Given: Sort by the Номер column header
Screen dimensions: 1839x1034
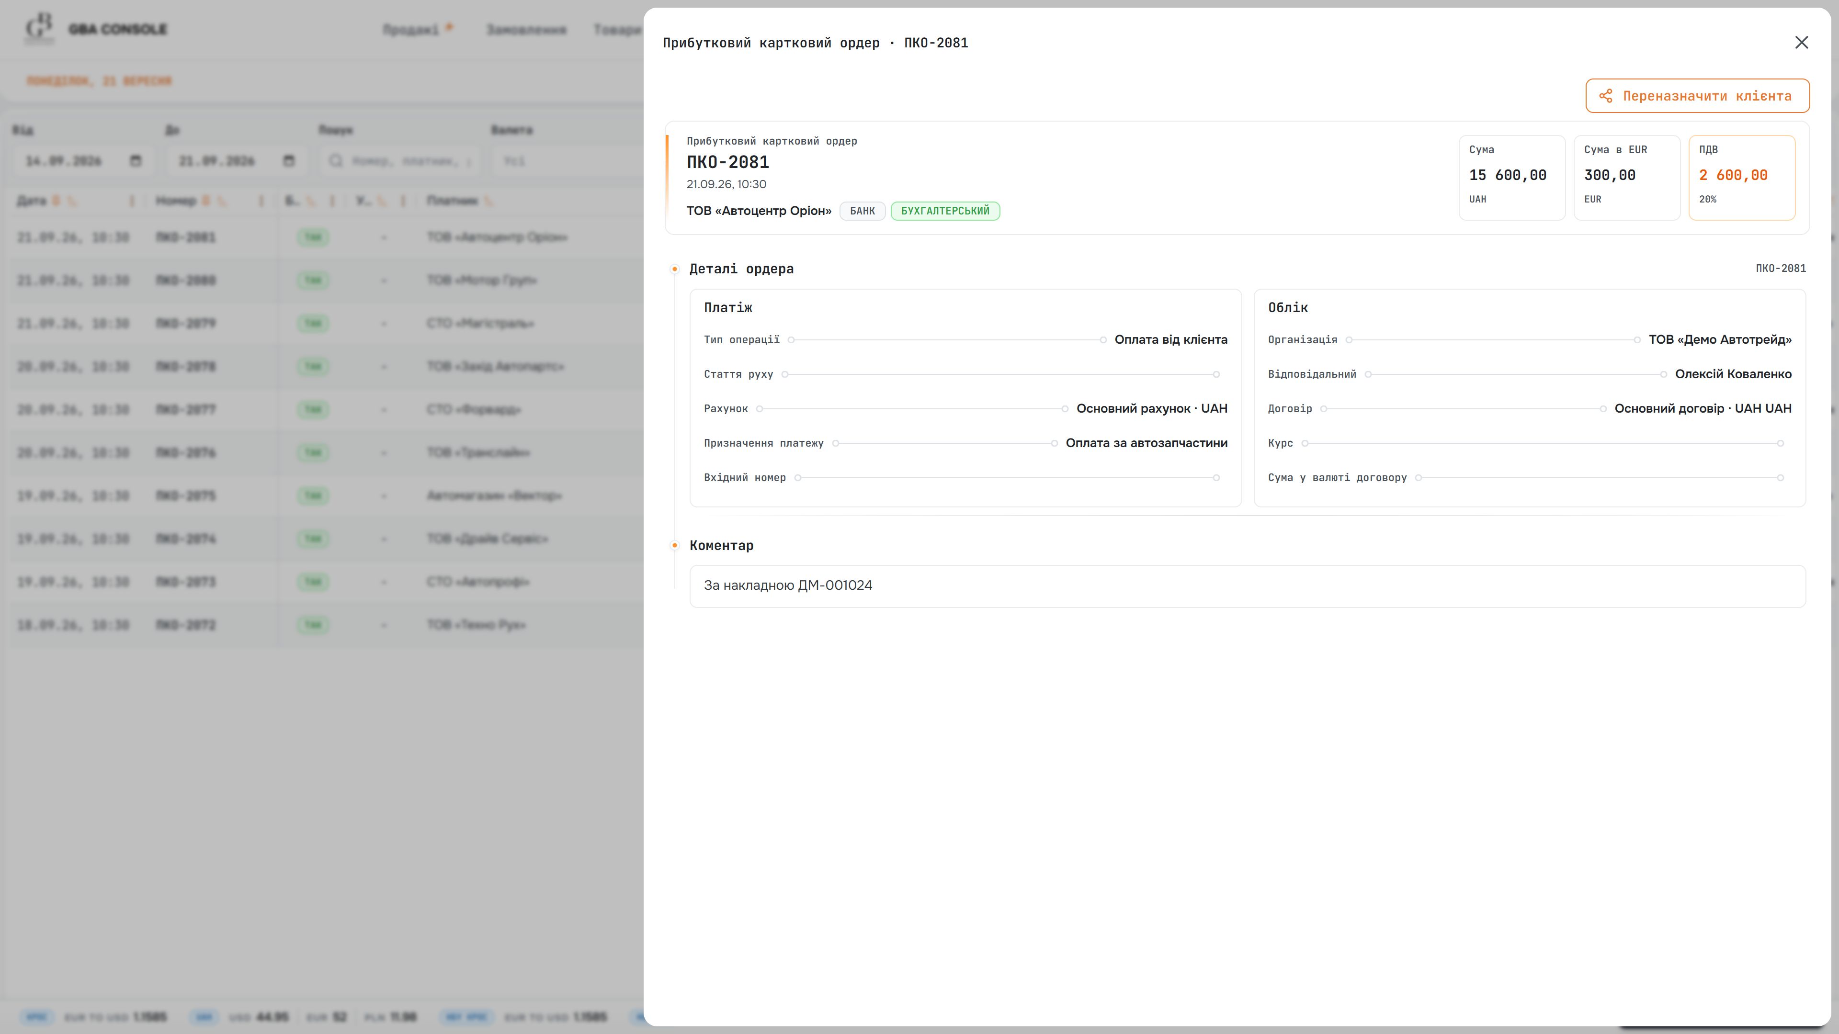Looking at the screenshot, I should [176, 201].
